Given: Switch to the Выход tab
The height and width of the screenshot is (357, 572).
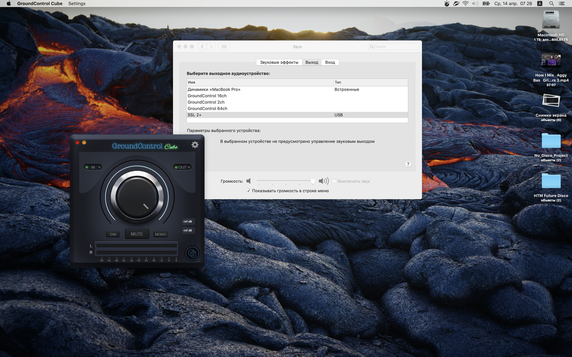Looking at the screenshot, I should point(312,62).
